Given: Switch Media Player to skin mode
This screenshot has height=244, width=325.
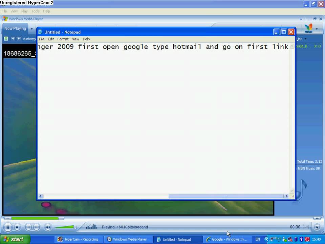Looking at the screenshot, I should pos(317,227).
